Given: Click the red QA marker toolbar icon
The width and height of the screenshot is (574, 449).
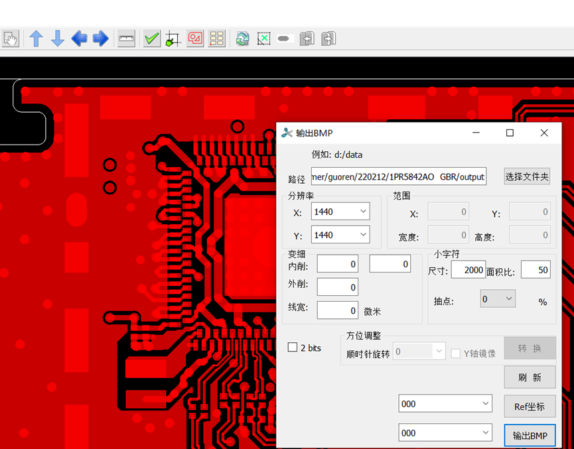Looking at the screenshot, I should (194, 38).
